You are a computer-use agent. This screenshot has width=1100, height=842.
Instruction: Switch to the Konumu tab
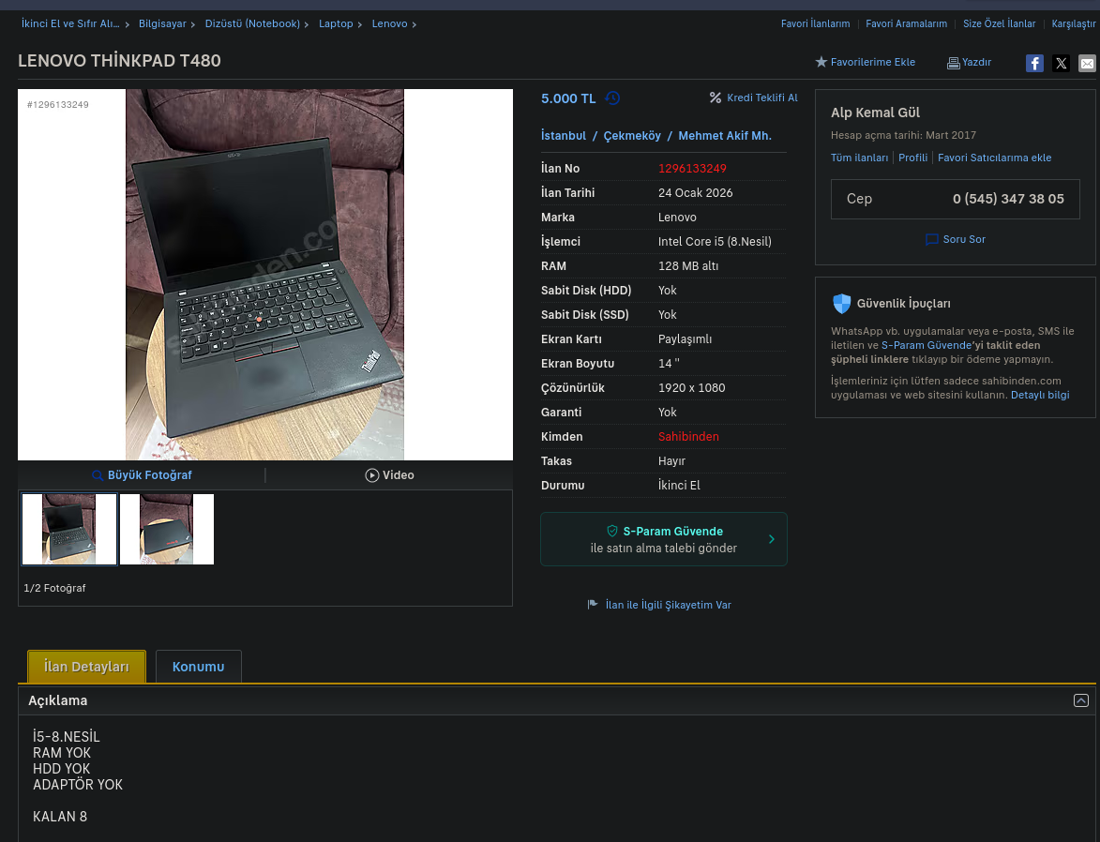(199, 667)
